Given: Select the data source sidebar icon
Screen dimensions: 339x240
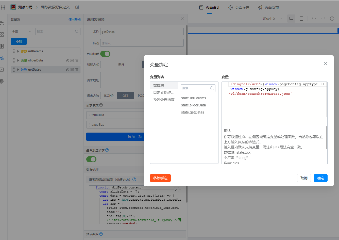Looking at the screenshot, I should (2, 58).
